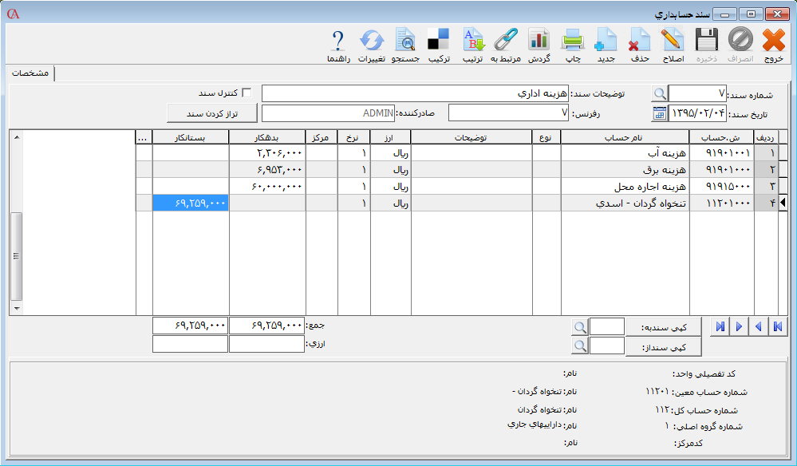The height and width of the screenshot is (466, 797).
Task: Open lookup magnifier beside کپی سند به
Action: click(x=580, y=326)
